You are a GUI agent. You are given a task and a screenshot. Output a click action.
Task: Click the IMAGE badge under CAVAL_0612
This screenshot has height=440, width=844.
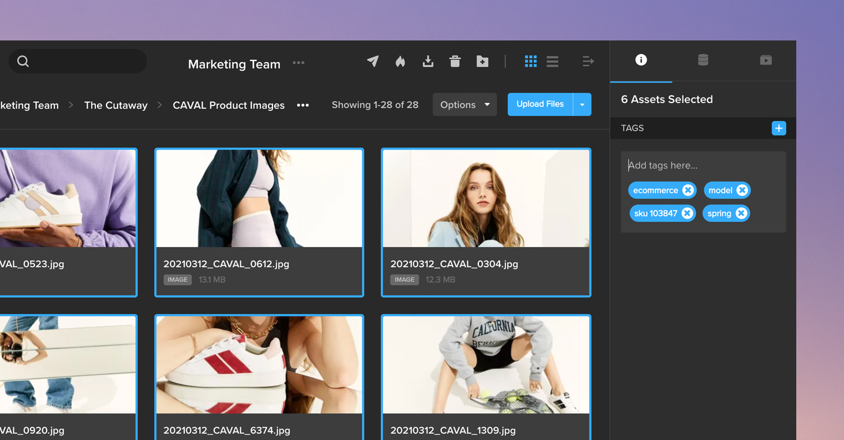click(178, 280)
